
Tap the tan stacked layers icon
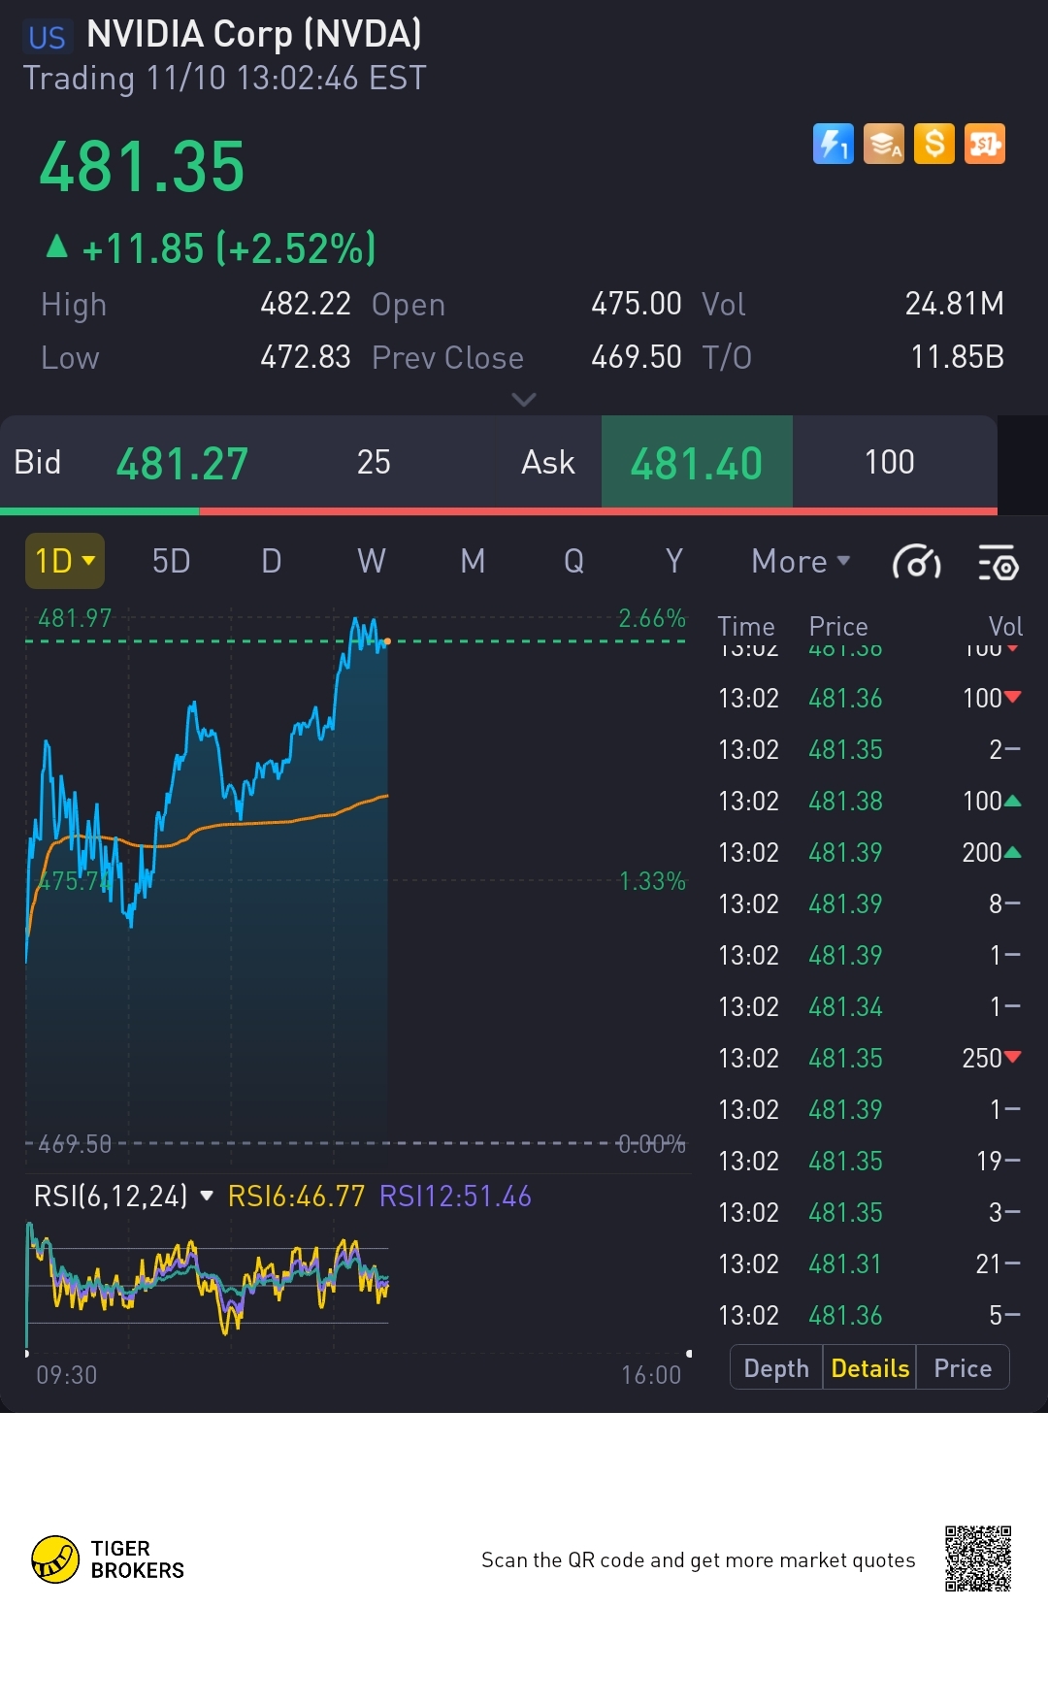tap(883, 145)
